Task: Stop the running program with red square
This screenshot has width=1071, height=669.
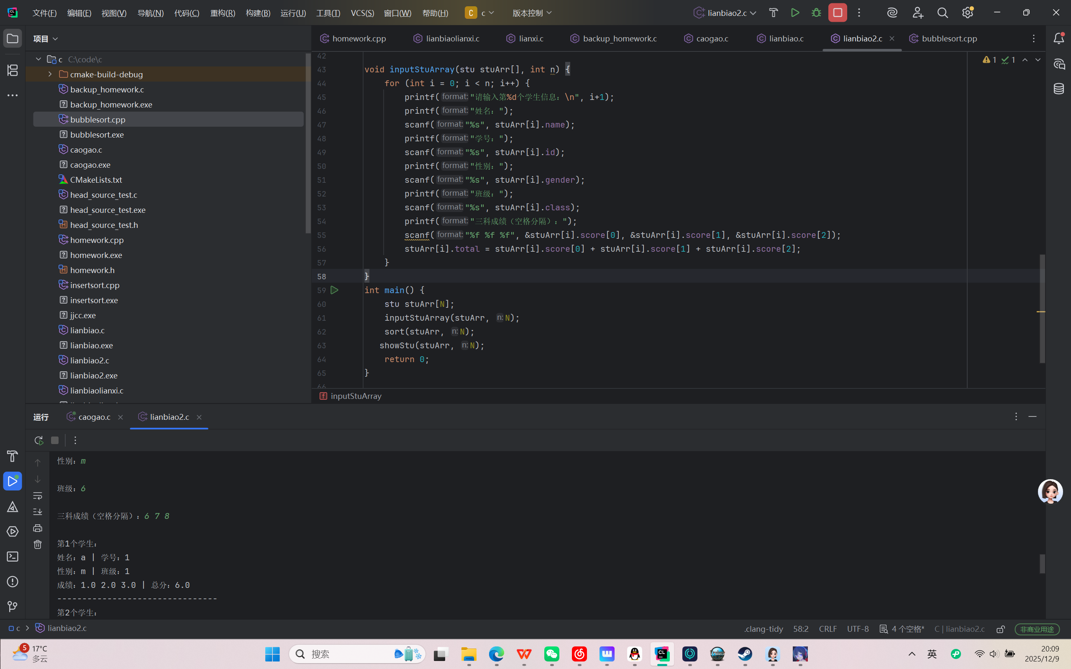Action: 837,13
